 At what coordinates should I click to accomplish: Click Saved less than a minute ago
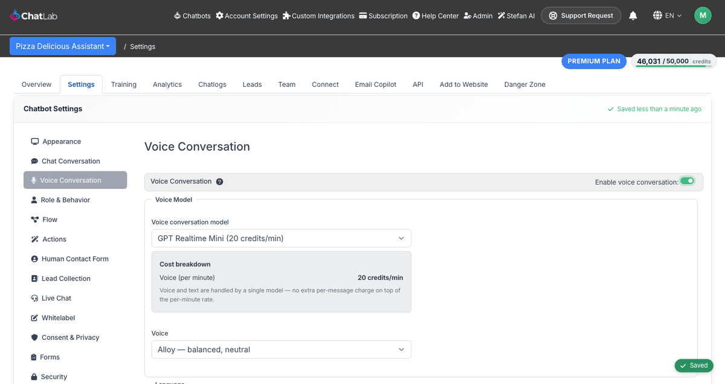[654, 109]
